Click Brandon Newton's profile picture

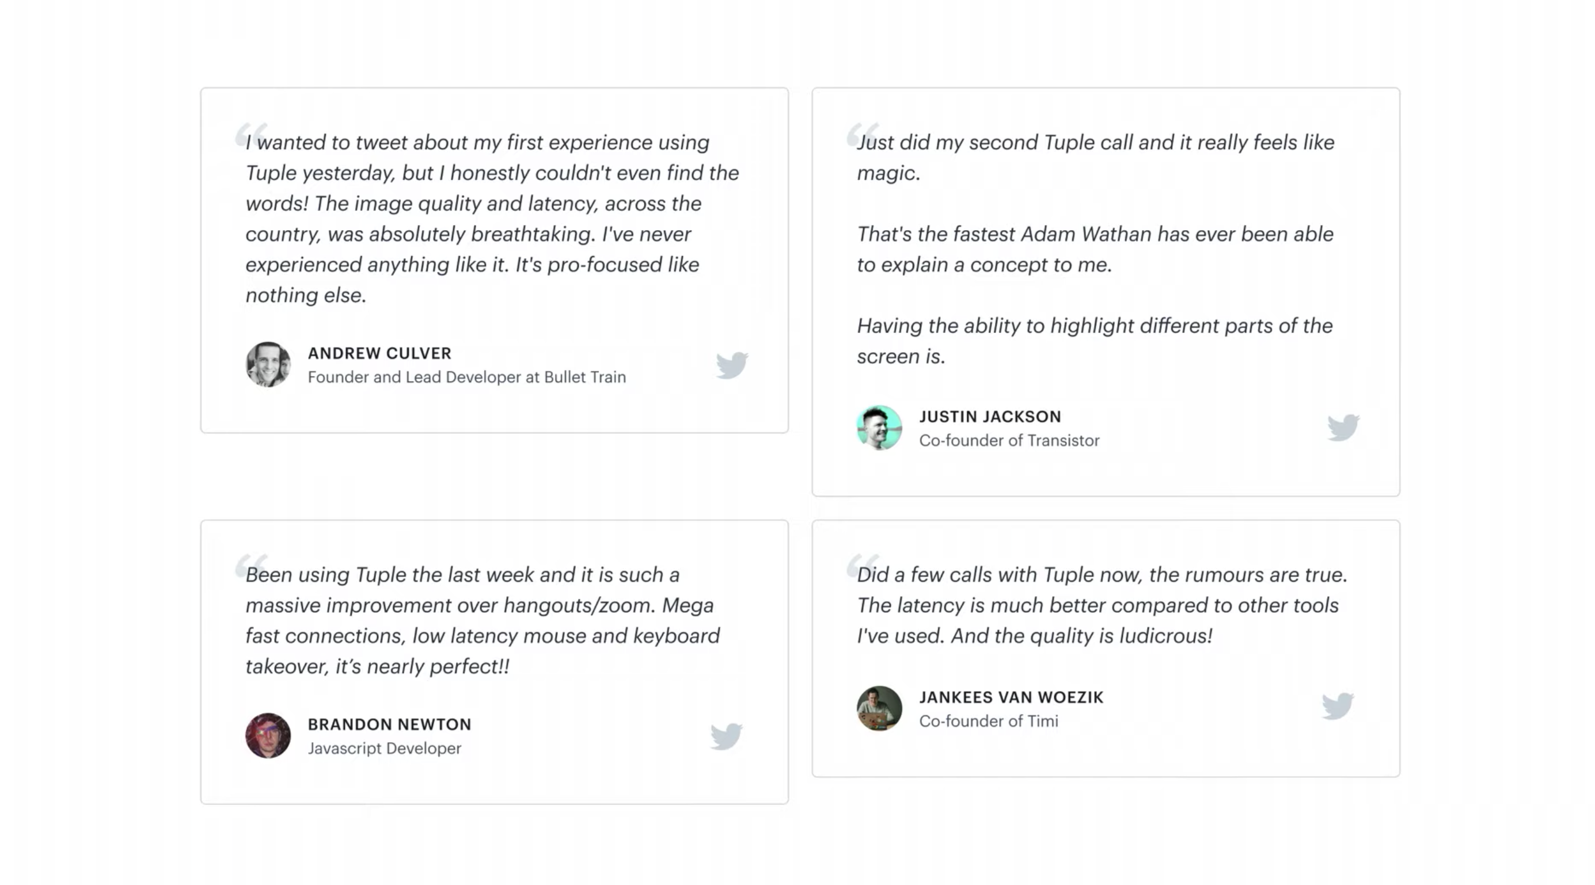pos(268,735)
